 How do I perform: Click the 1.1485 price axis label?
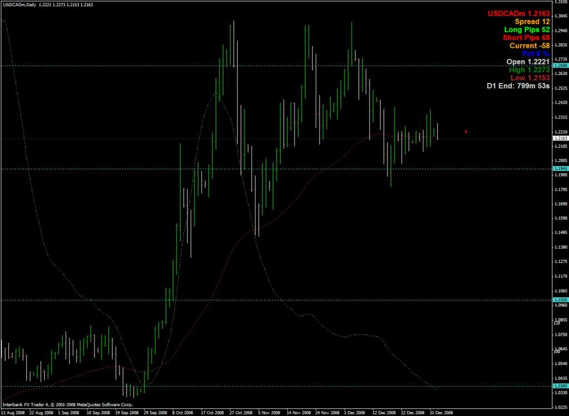click(561, 233)
